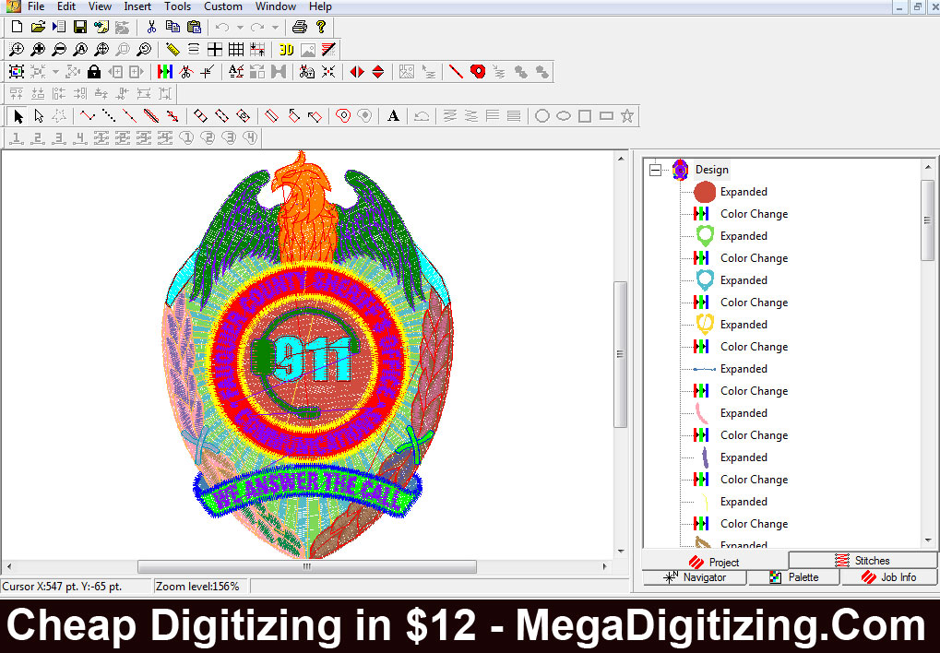Image resolution: width=940 pixels, height=653 pixels.
Task: Toggle the crosshair guides icon
Action: tap(215, 50)
